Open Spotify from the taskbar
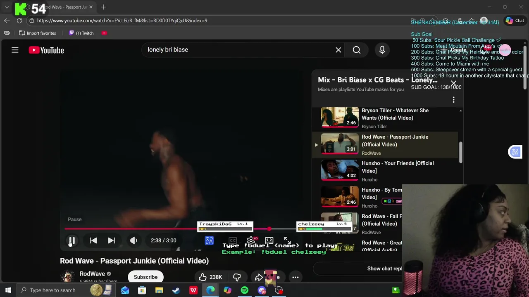Screen dimensions: 529x297 (x=245, y=290)
